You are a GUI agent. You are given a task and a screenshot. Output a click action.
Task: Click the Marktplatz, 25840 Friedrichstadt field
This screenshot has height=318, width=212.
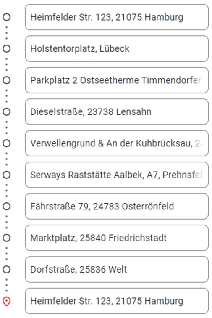[117, 238]
